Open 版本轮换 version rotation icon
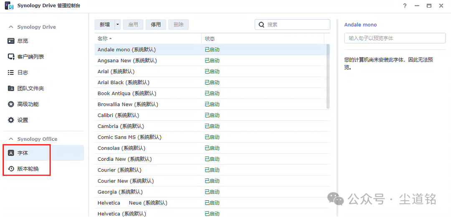 click(x=11, y=169)
